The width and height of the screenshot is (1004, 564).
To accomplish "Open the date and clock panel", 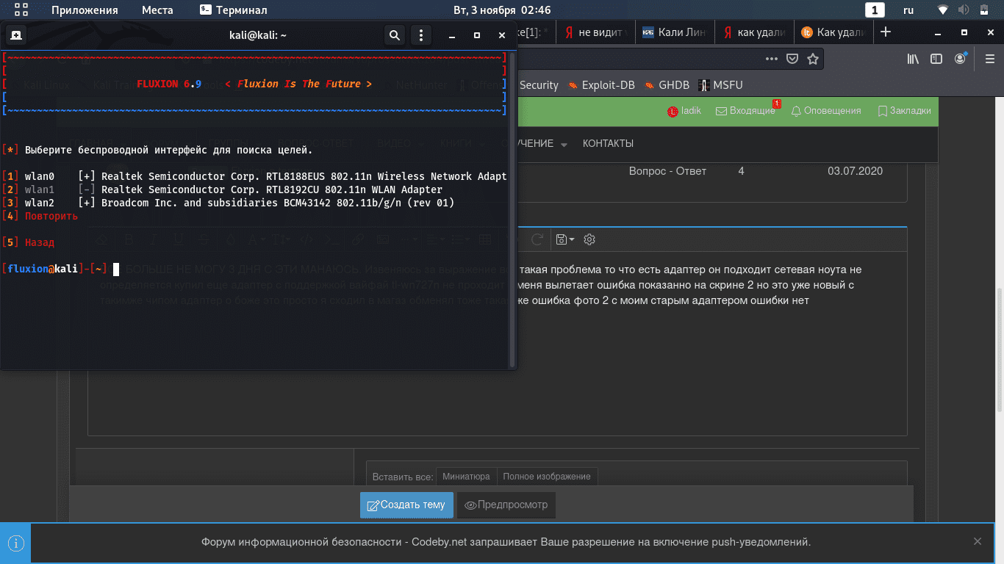I will coord(502,10).
